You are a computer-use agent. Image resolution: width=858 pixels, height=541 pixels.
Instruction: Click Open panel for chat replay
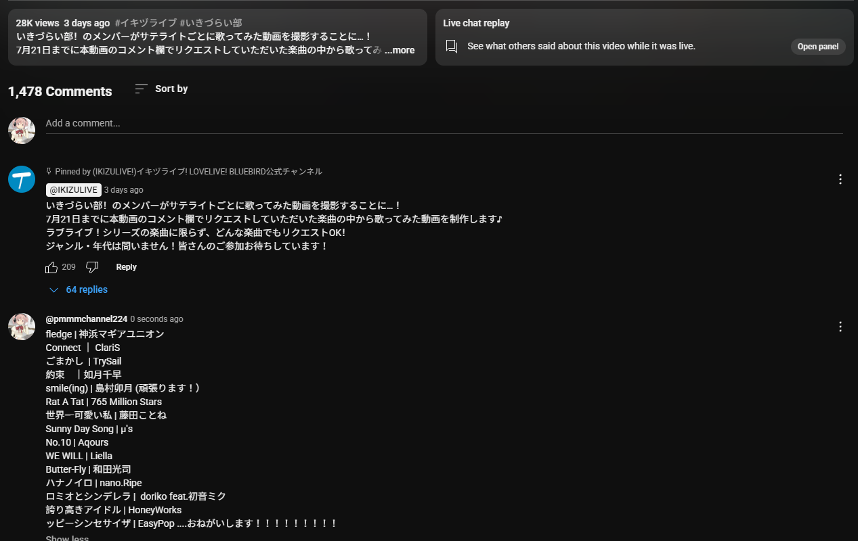[818, 47]
